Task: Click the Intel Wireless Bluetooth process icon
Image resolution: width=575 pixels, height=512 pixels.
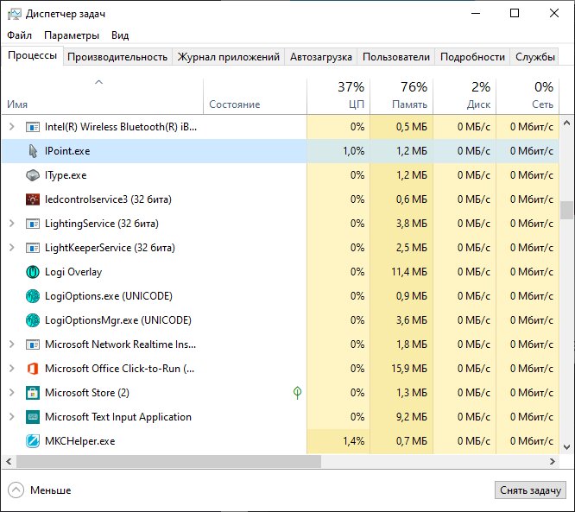Action: [x=33, y=127]
